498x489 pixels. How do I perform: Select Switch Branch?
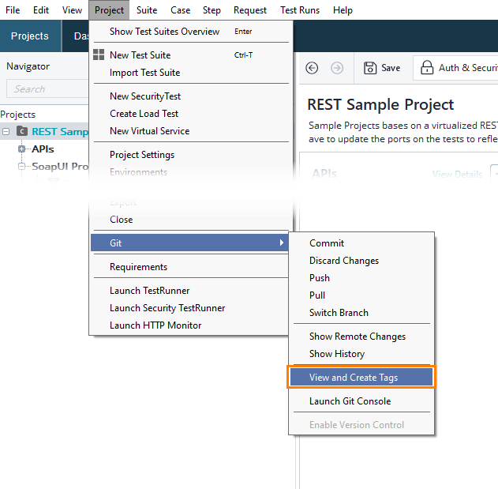pos(361,313)
